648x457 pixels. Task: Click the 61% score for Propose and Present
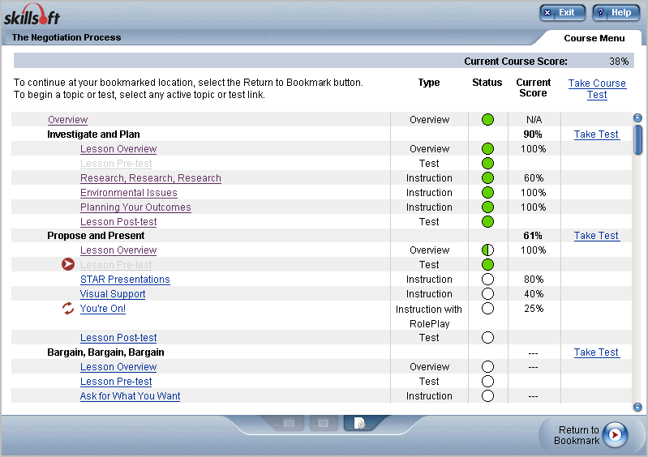pyautogui.click(x=533, y=236)
